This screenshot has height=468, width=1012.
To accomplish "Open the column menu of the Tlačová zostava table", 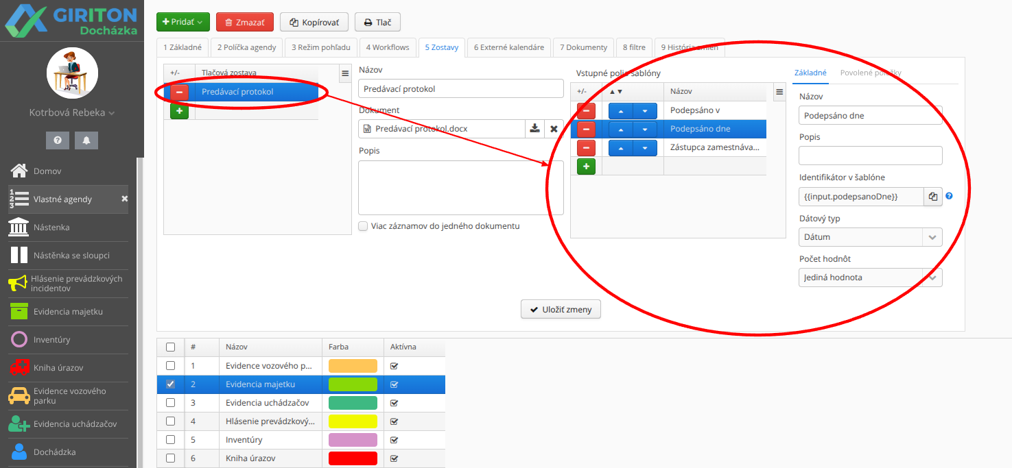I will [345, 73].
